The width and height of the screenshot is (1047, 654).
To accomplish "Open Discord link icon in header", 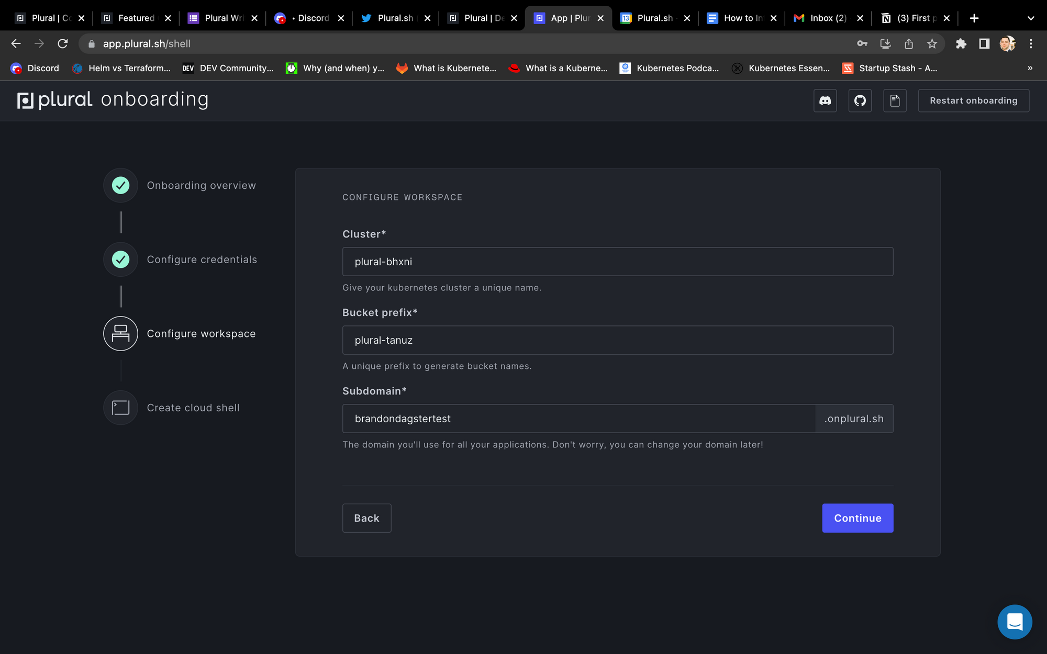I will coord(825,100).
